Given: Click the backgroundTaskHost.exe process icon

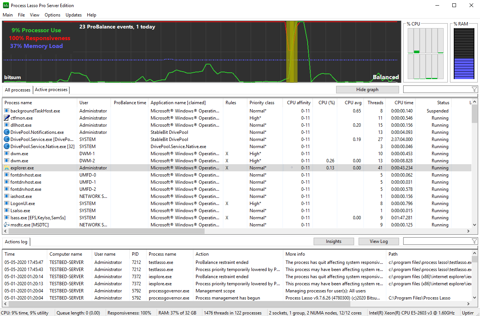Looking at the screenshot, I should [x=6, y=111].
